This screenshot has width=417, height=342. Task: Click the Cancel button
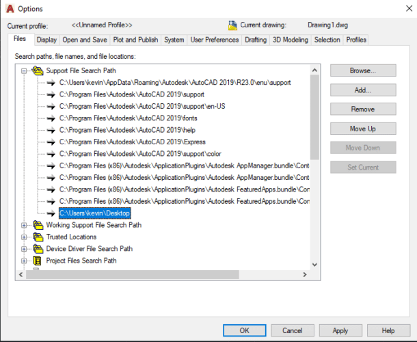click(293, 330)
